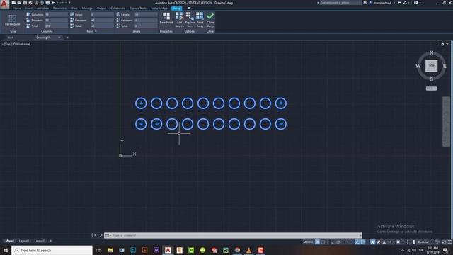This screenshot has width=453, height=255.
Task: Select the Replace Item tool
Action: (190, 20)
